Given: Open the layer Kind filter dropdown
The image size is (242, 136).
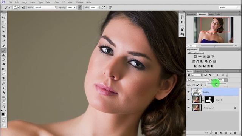Looking at the screenshot, I should [x=194, y=75].
